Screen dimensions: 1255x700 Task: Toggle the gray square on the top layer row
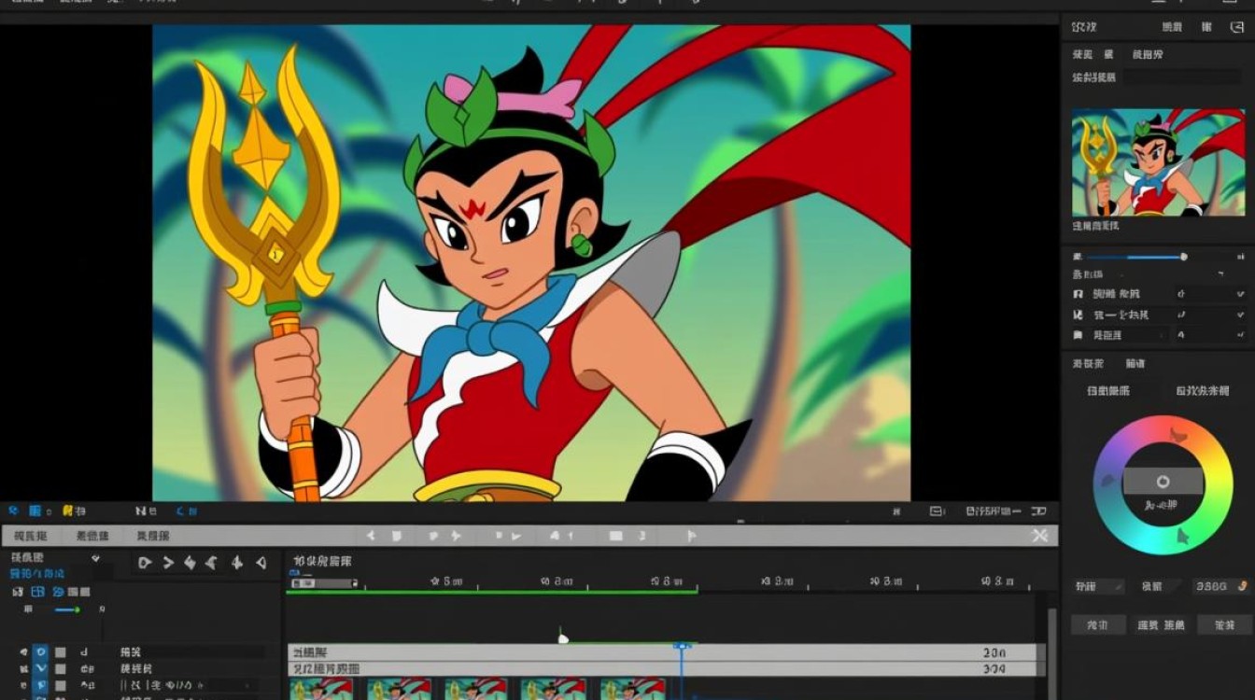60,652
